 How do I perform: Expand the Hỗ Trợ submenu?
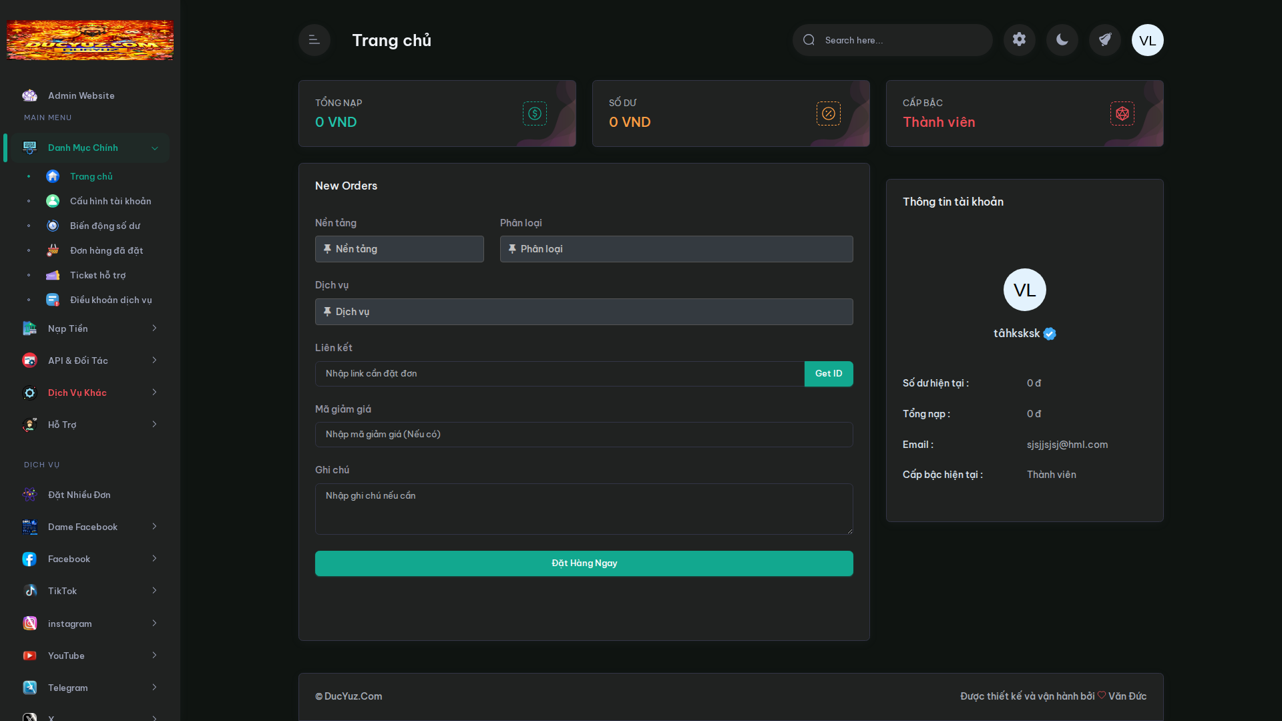[x=90, y=425]
